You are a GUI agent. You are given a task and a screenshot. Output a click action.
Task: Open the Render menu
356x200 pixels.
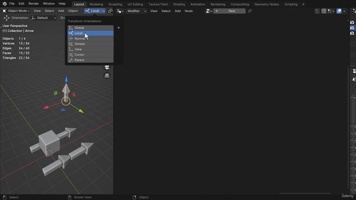point(33,4)
